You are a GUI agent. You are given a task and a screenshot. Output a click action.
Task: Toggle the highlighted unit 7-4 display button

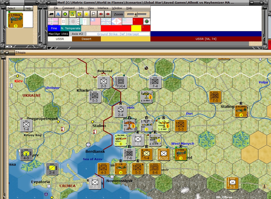pos(72,14)
